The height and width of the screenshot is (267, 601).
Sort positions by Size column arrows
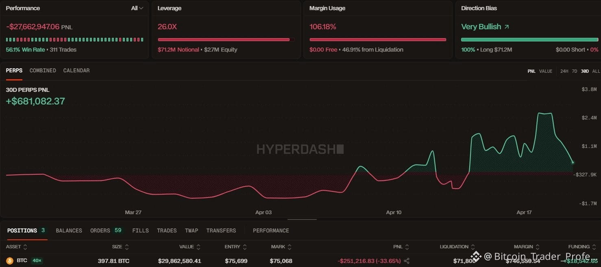[x=127, y=247]
